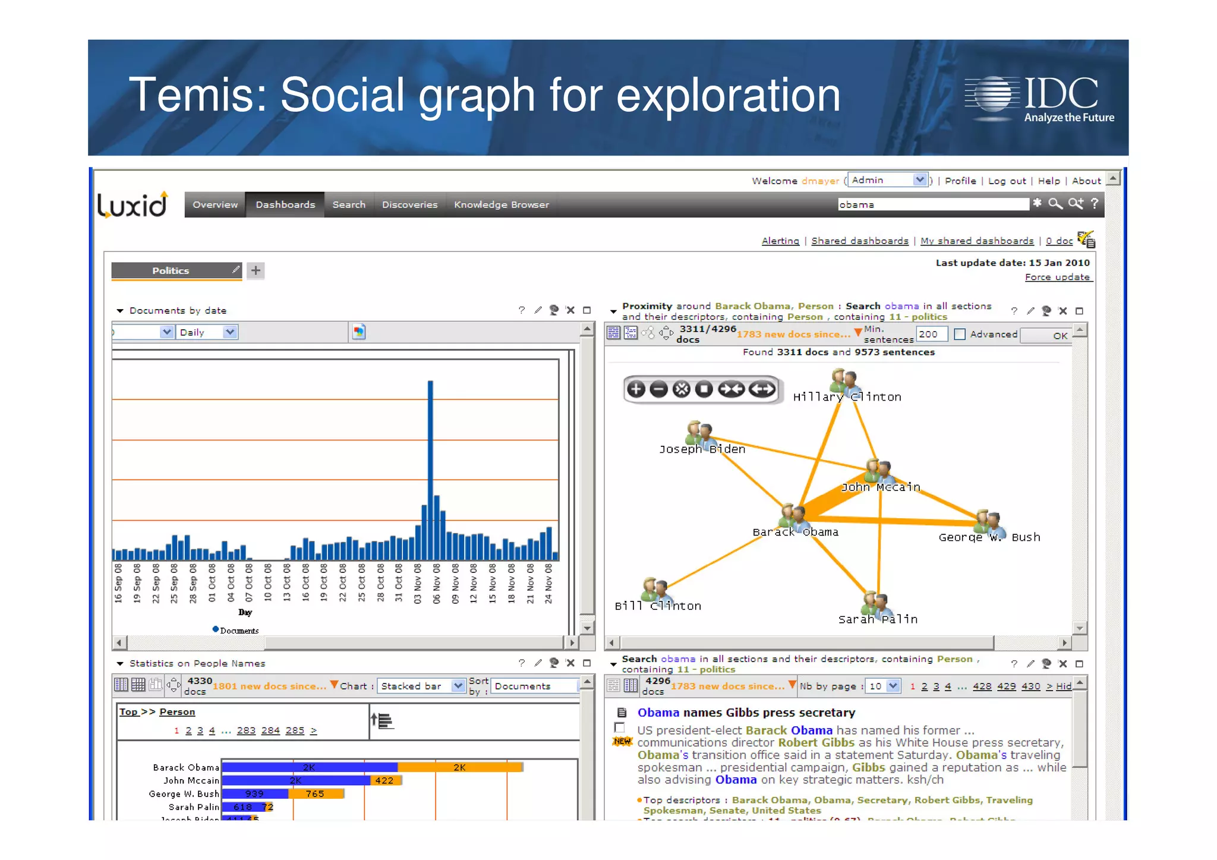Screen dimensions: 1217x860
Task: Go to the Search tab
Action: (349, 204)
